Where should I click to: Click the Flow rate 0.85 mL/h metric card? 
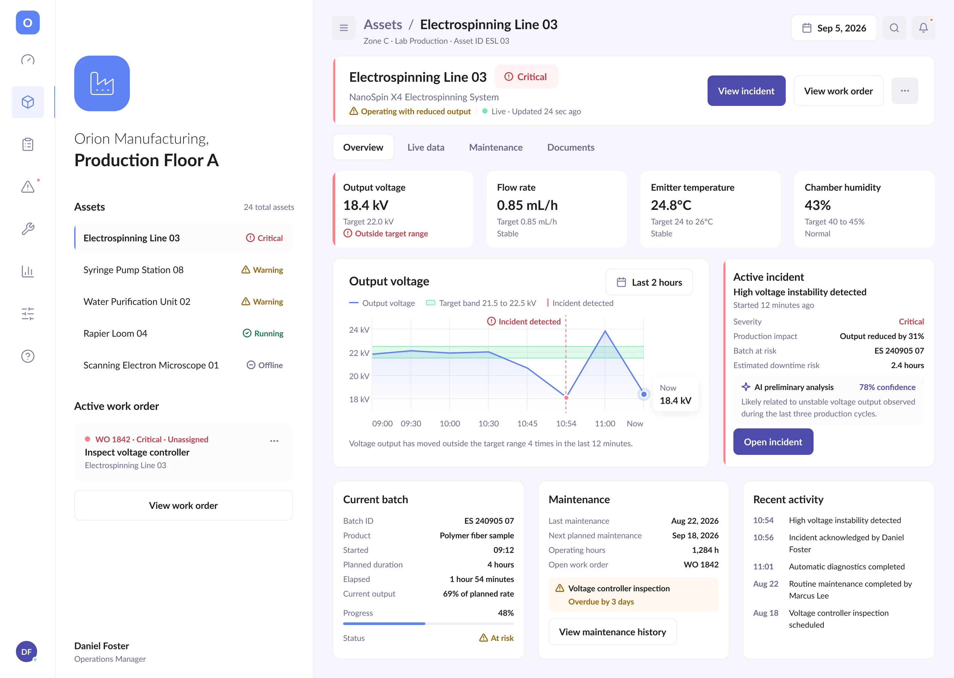[x=556, y=209]
